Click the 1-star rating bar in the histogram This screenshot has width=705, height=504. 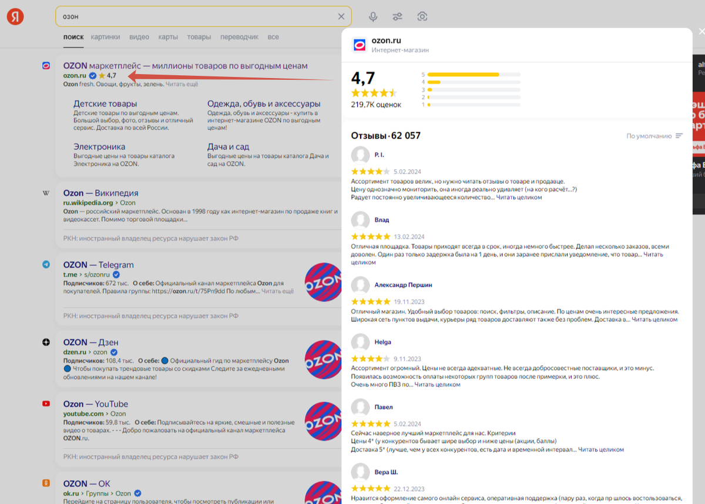click(474, 105)
